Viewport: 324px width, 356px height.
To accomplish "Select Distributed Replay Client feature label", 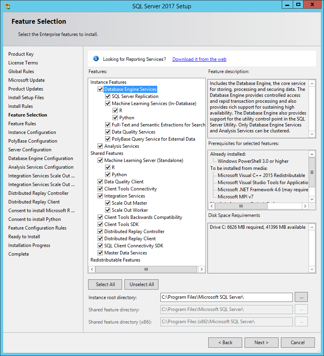I will point(130,238).
